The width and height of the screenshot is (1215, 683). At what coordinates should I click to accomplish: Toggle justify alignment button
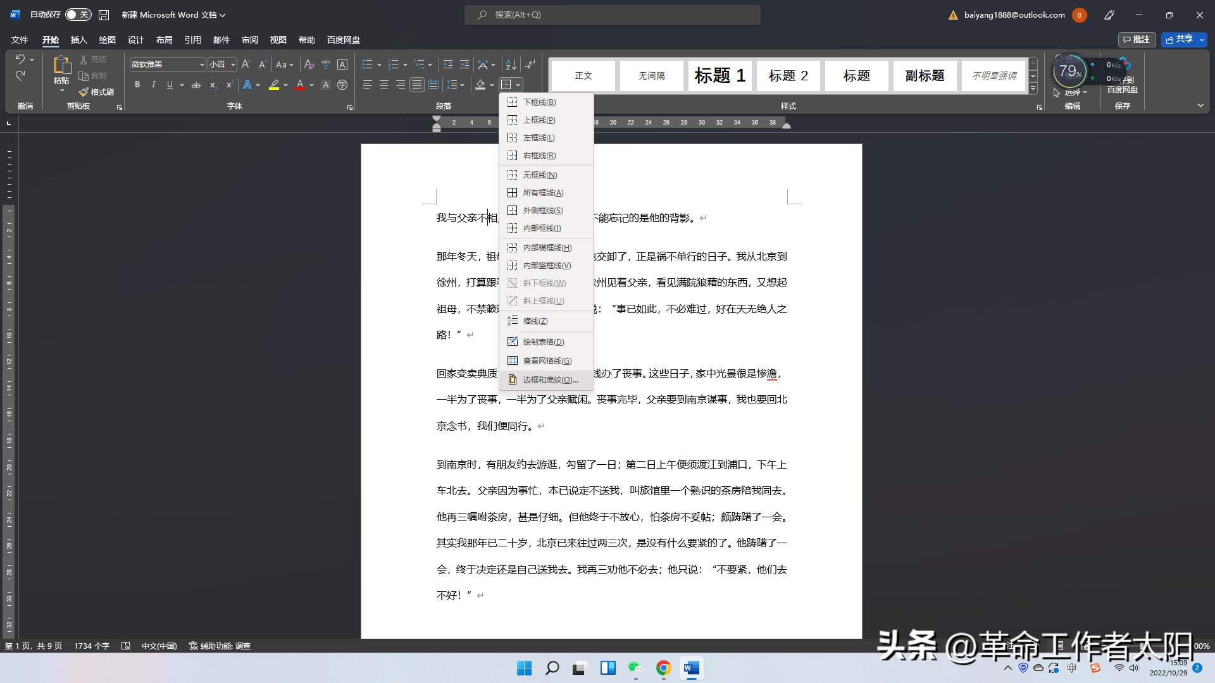416,85
